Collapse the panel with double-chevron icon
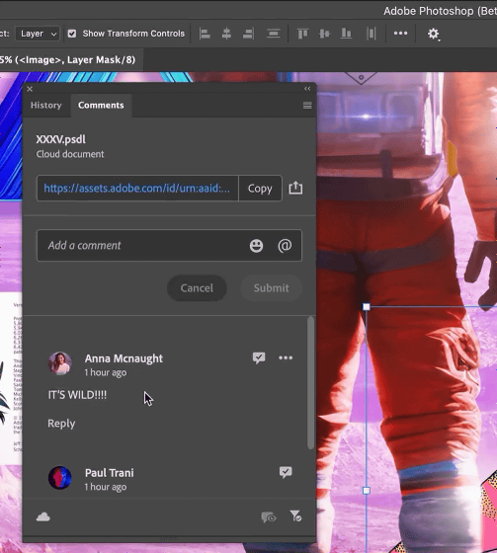The image size is (497, 553). 307,89
